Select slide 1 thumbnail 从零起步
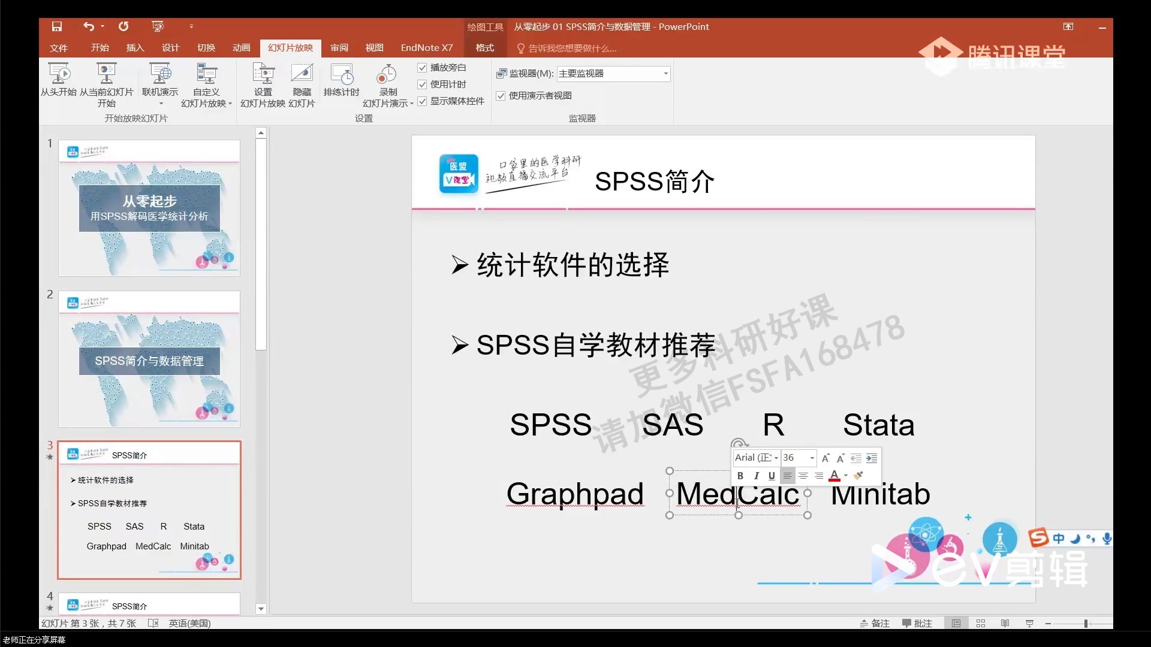Image resolution: width=1151 pixels, height=647 pixels. tap(149, 208)
